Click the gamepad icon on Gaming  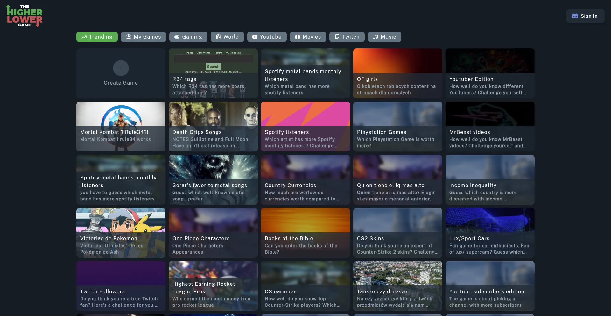pyautogui.click(x=177, y=37)
